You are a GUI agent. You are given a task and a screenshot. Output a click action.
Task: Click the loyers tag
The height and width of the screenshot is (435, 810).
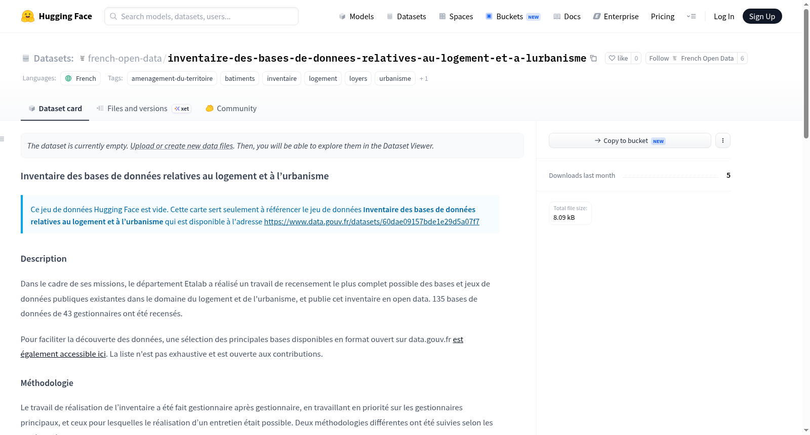358,78
